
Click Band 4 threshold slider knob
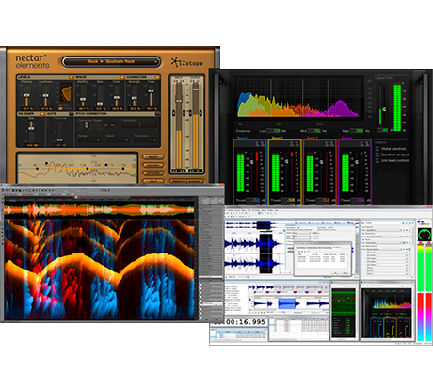(357, 162)
